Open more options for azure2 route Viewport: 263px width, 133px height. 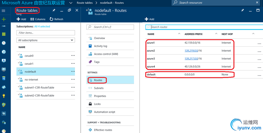click(259, 51)
